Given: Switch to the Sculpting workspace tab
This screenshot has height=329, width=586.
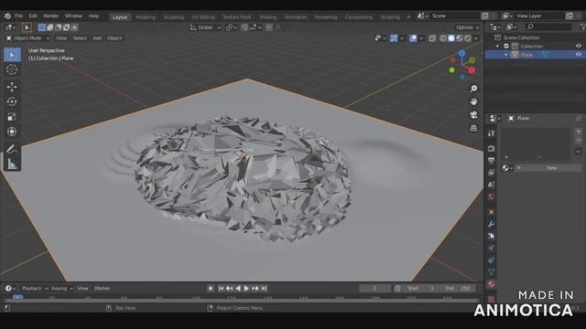Looking at the screenshot, I should (x=174, y=17).
